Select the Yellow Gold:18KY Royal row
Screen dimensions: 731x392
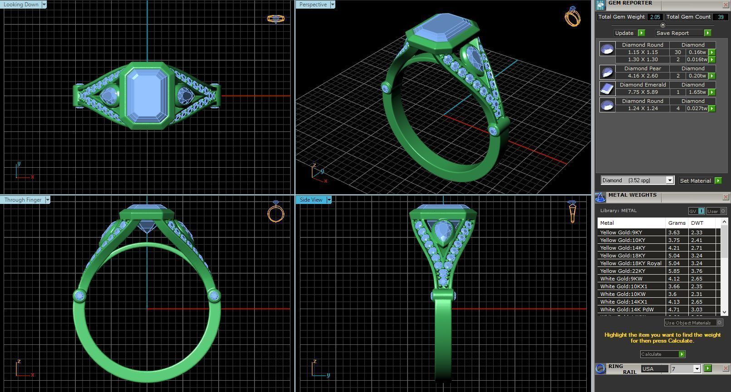click(x=659, y=263)
